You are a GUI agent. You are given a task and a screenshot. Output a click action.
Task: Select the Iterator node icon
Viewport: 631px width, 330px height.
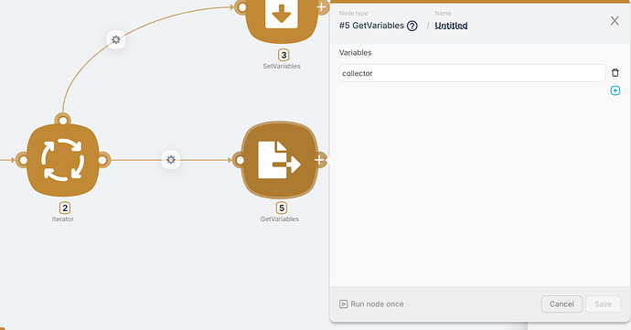[63, 160]
